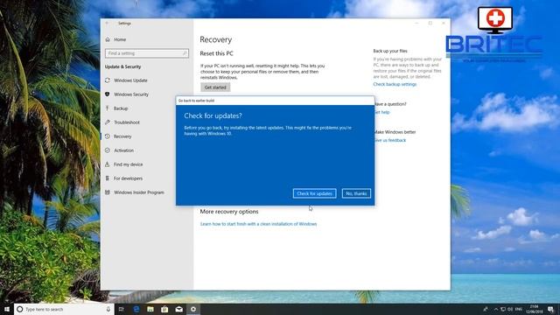This screenshot has width=560, height=315.
Task: Open File Explorer from the taskbar
Action: point(150,309)
